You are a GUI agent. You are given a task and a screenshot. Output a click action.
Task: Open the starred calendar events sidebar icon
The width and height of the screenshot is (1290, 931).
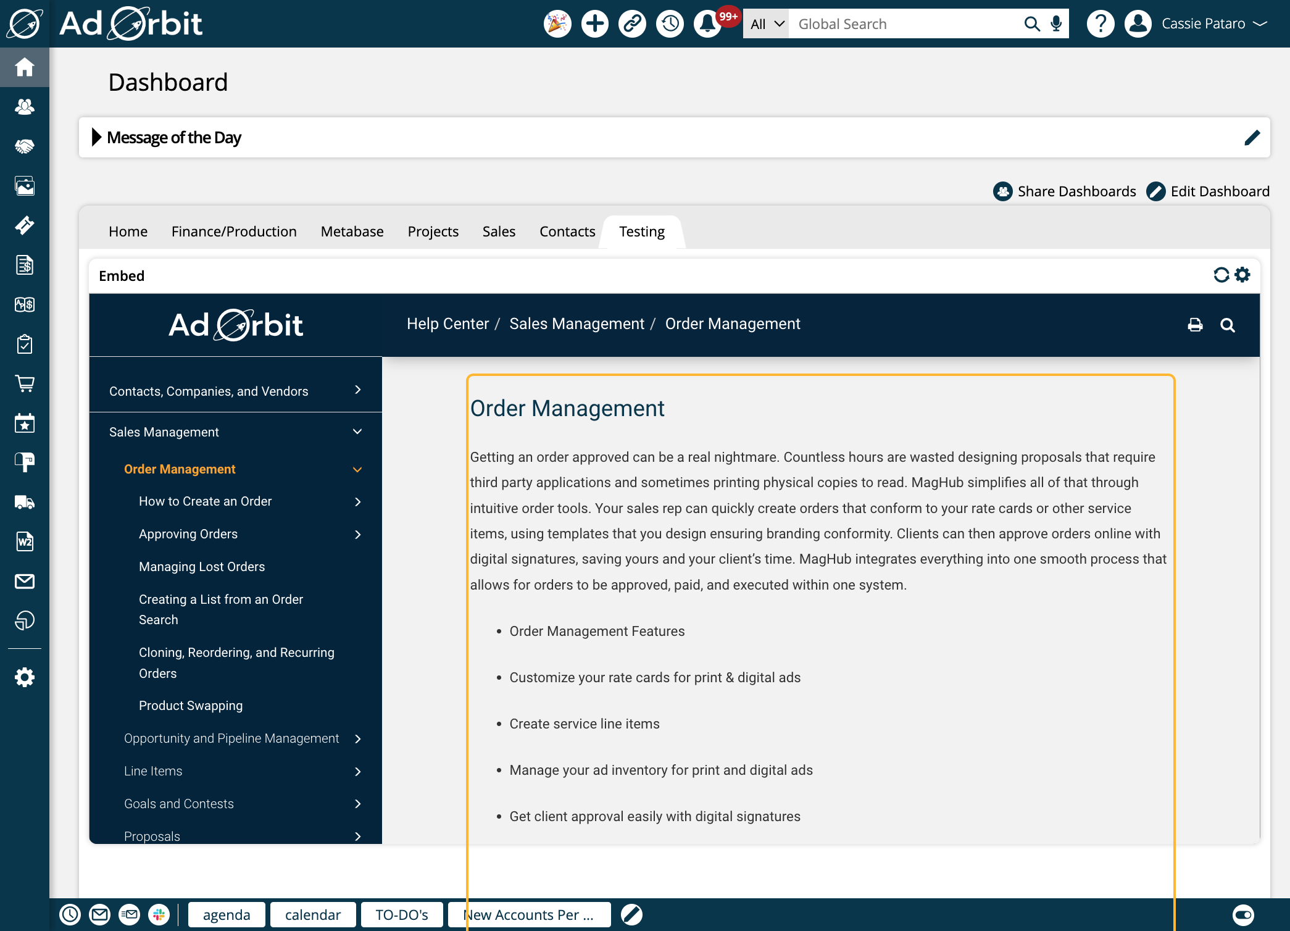25,423
